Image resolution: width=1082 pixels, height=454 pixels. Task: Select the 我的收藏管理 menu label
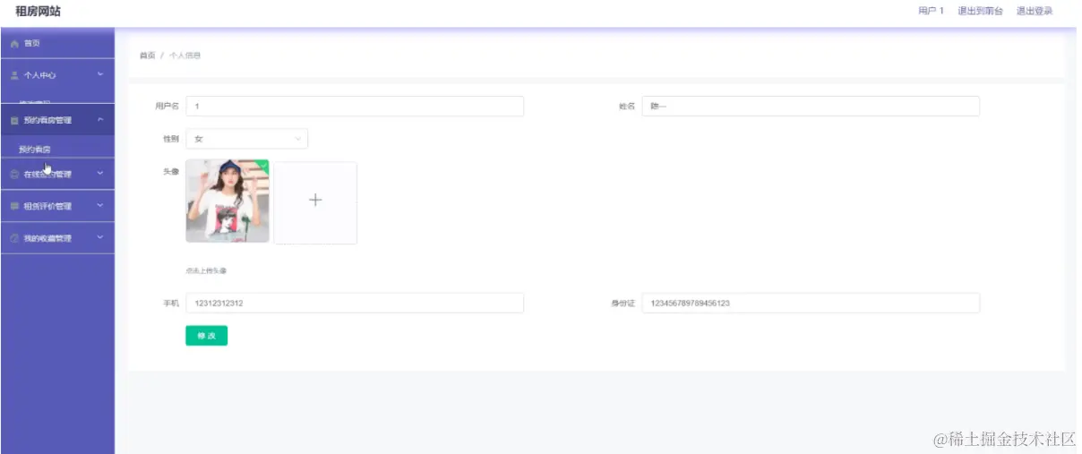click(x=47, y=238)
